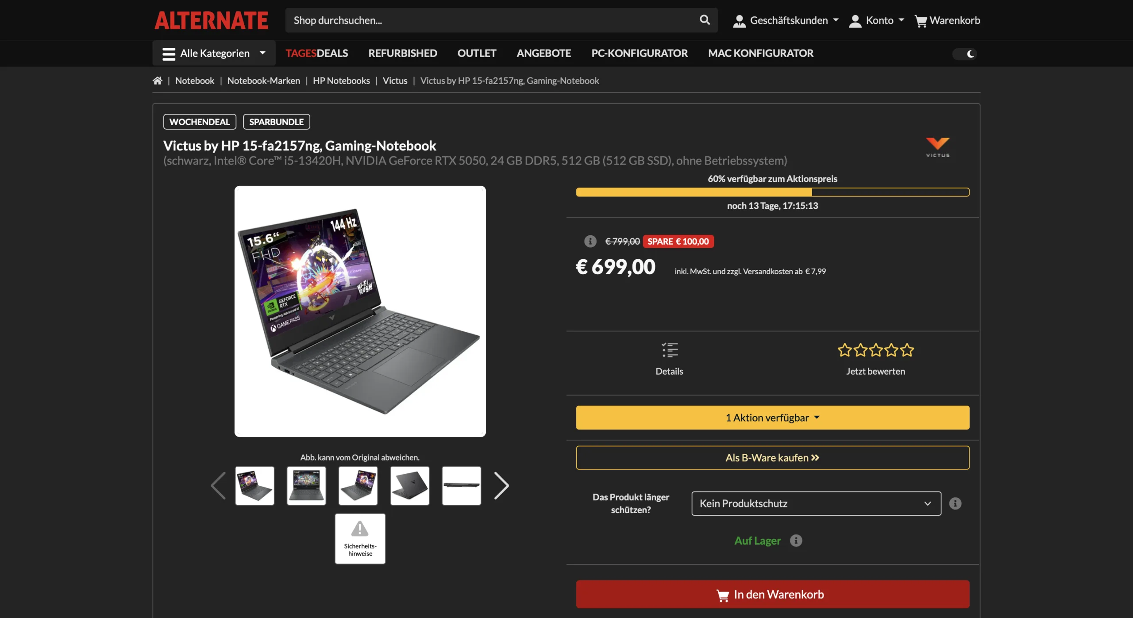Click the Als B-Ware kaufen button
Screen dimensions: 1133x618
pyautogui.click(x=772, y=458)
